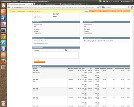Viewport: 134px width, 107px height.
Task: Click the Back button in the order header
Action: click(86, 11)
